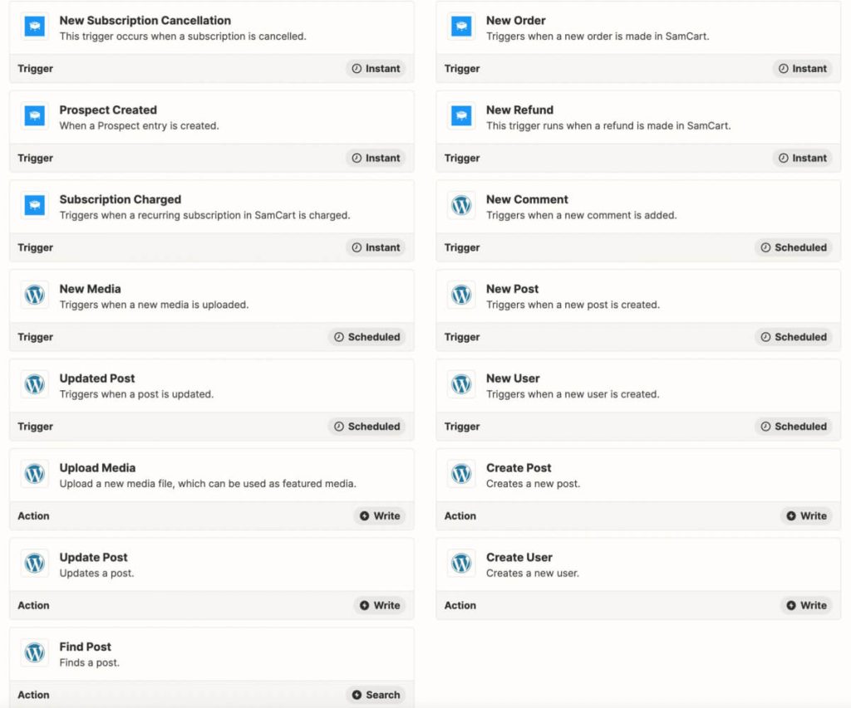Viewport: 851px width, 708px height.
Task: Click the Update Post action title
Action: point(94,557)
